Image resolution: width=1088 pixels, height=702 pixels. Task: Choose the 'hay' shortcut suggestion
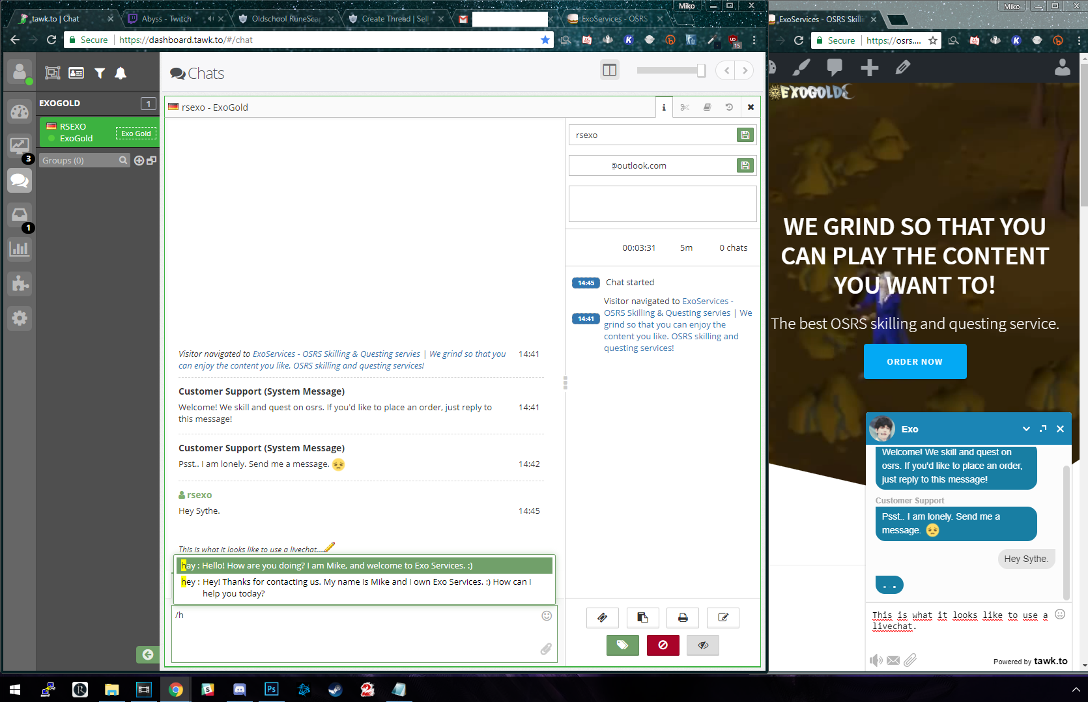point(365,565)
